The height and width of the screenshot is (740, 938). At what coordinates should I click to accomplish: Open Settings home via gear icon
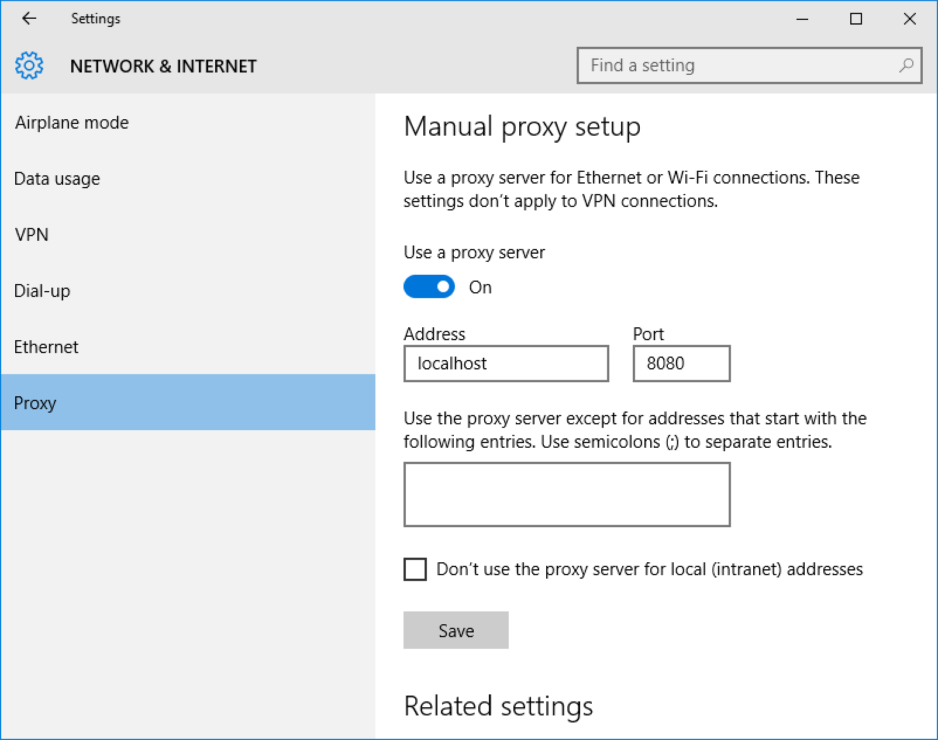pos(29,65)
